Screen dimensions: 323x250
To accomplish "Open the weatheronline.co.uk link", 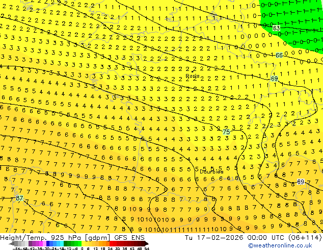I will [x=280, y=245].
